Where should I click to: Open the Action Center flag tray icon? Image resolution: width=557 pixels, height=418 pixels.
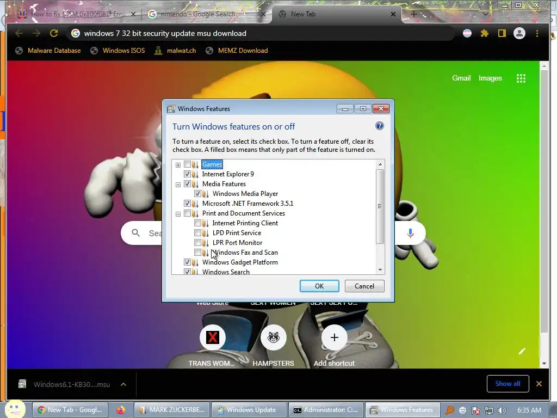click(x=475, y=410)
